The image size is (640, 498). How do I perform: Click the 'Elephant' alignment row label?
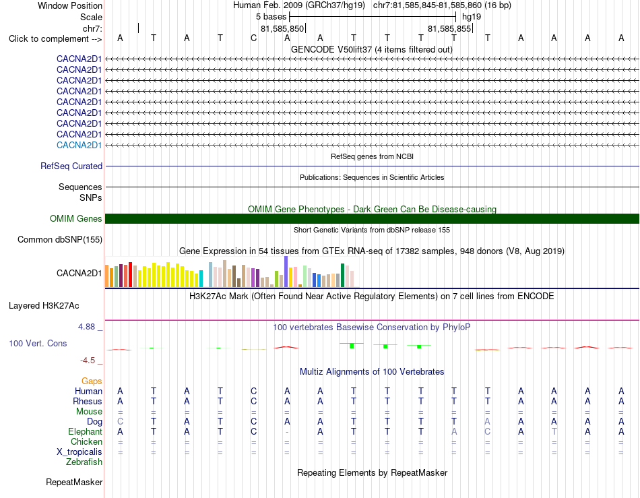pyautogui.click(x=86, y=432)
